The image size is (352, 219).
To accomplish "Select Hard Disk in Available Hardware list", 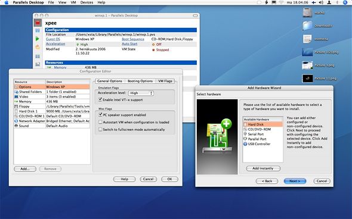I will click(x=263, y=124).
